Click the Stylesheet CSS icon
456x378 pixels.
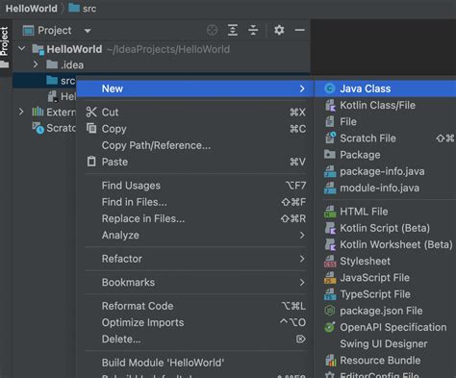coord(330,262)
